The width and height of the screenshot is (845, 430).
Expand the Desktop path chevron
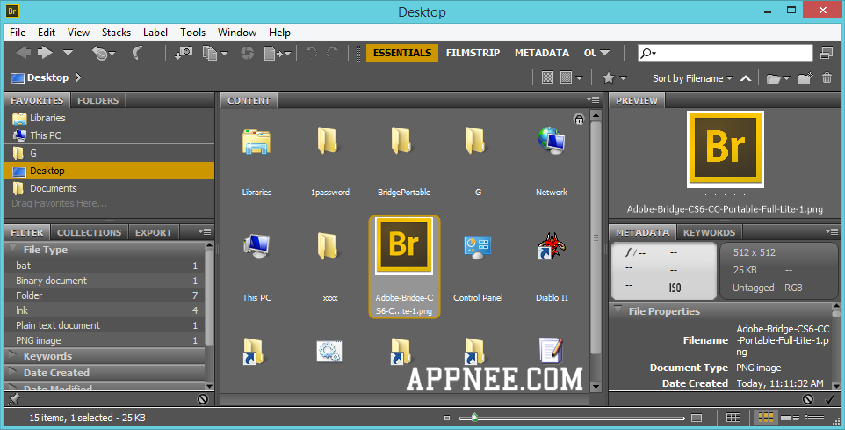(79, 77)
